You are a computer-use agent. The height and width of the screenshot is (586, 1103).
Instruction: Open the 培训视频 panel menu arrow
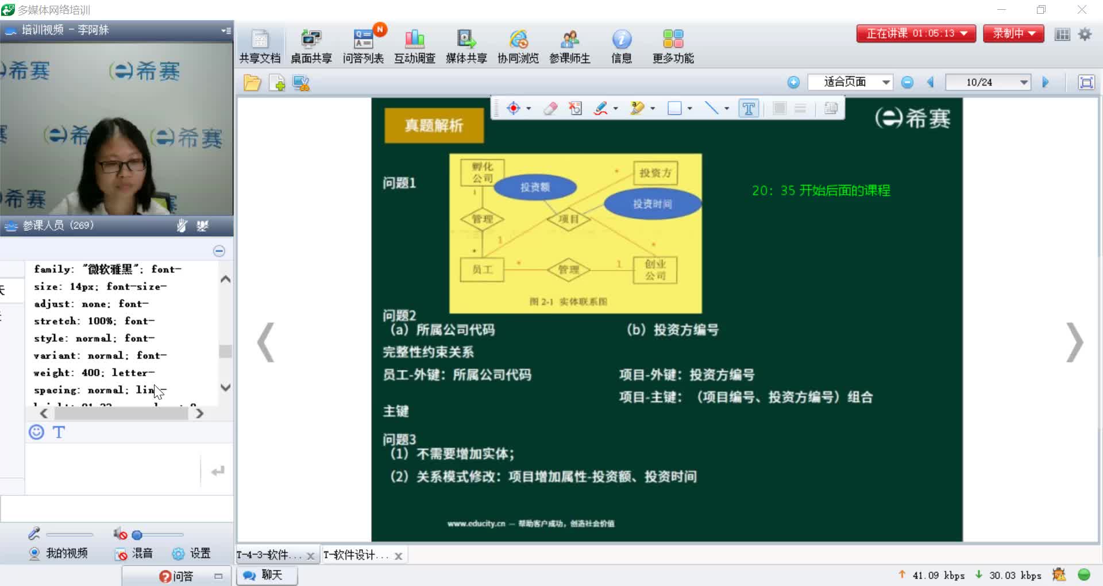(x=225, y=30)
